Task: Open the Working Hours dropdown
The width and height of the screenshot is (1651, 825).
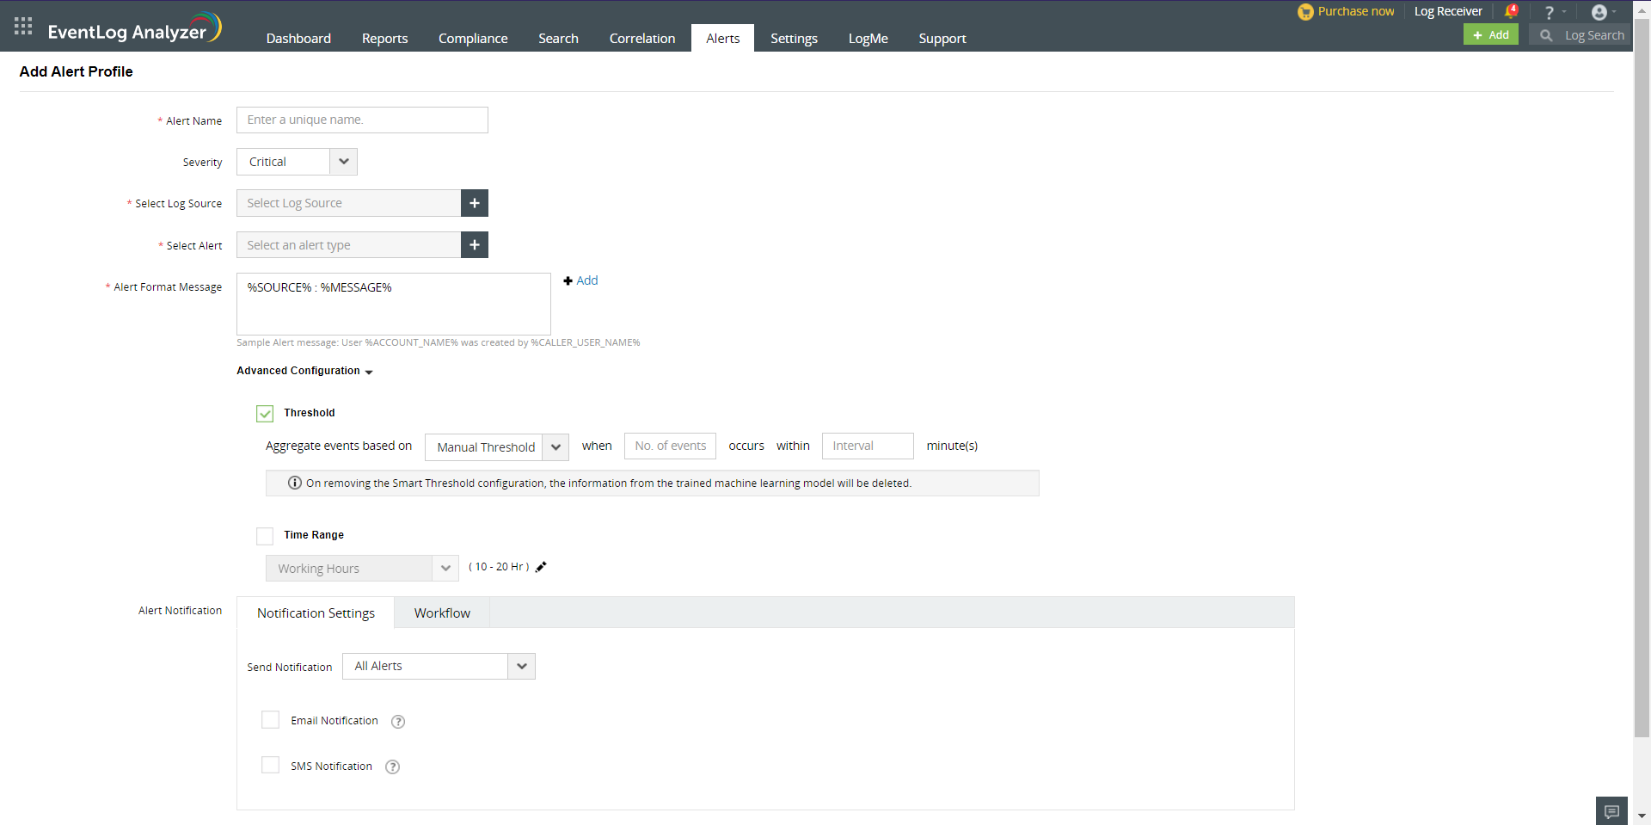Action: [x=362, y=569]
